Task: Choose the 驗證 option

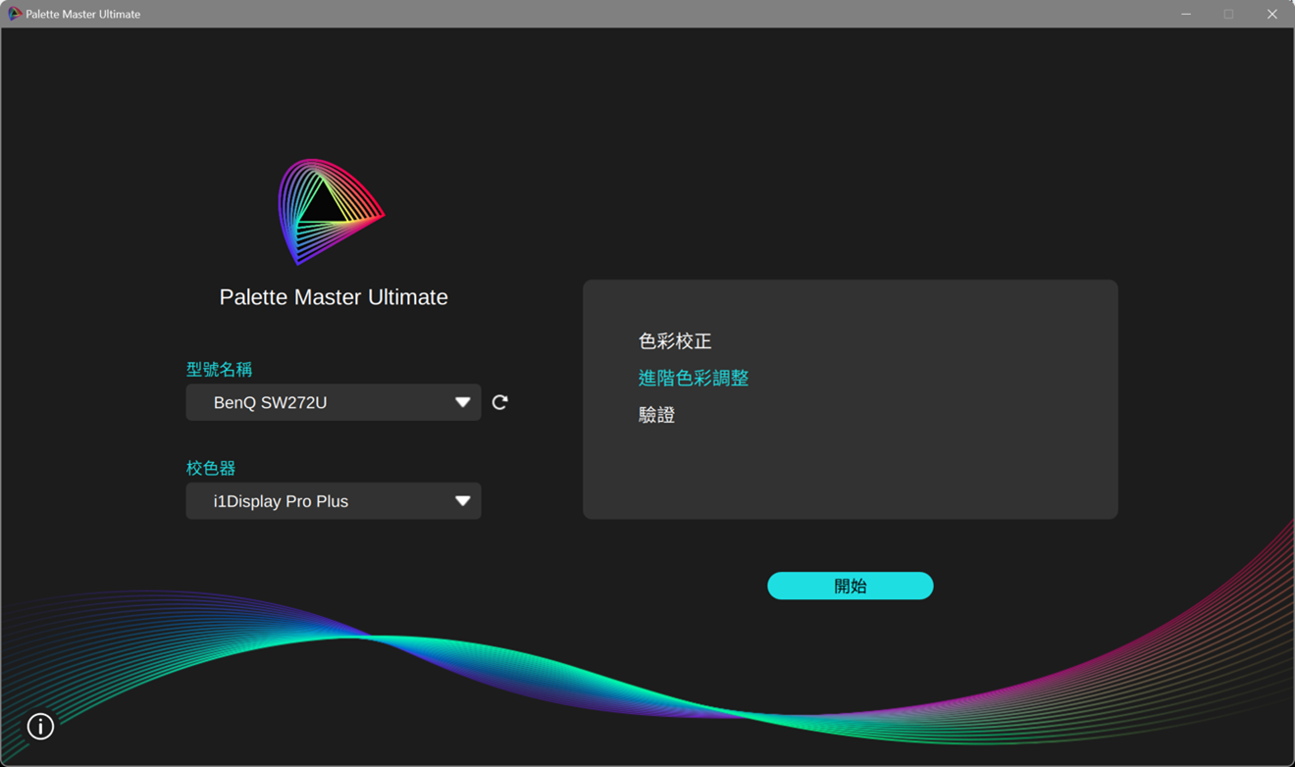Action: click(656, 415)
